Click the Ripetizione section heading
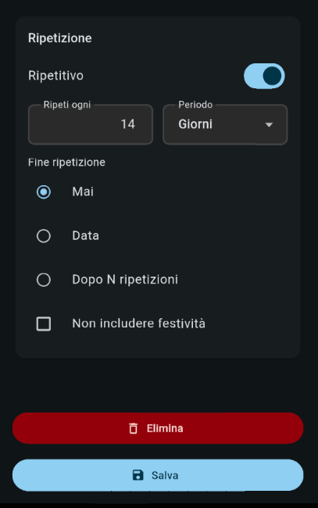 pyautogui.click(x=60, y=38)
